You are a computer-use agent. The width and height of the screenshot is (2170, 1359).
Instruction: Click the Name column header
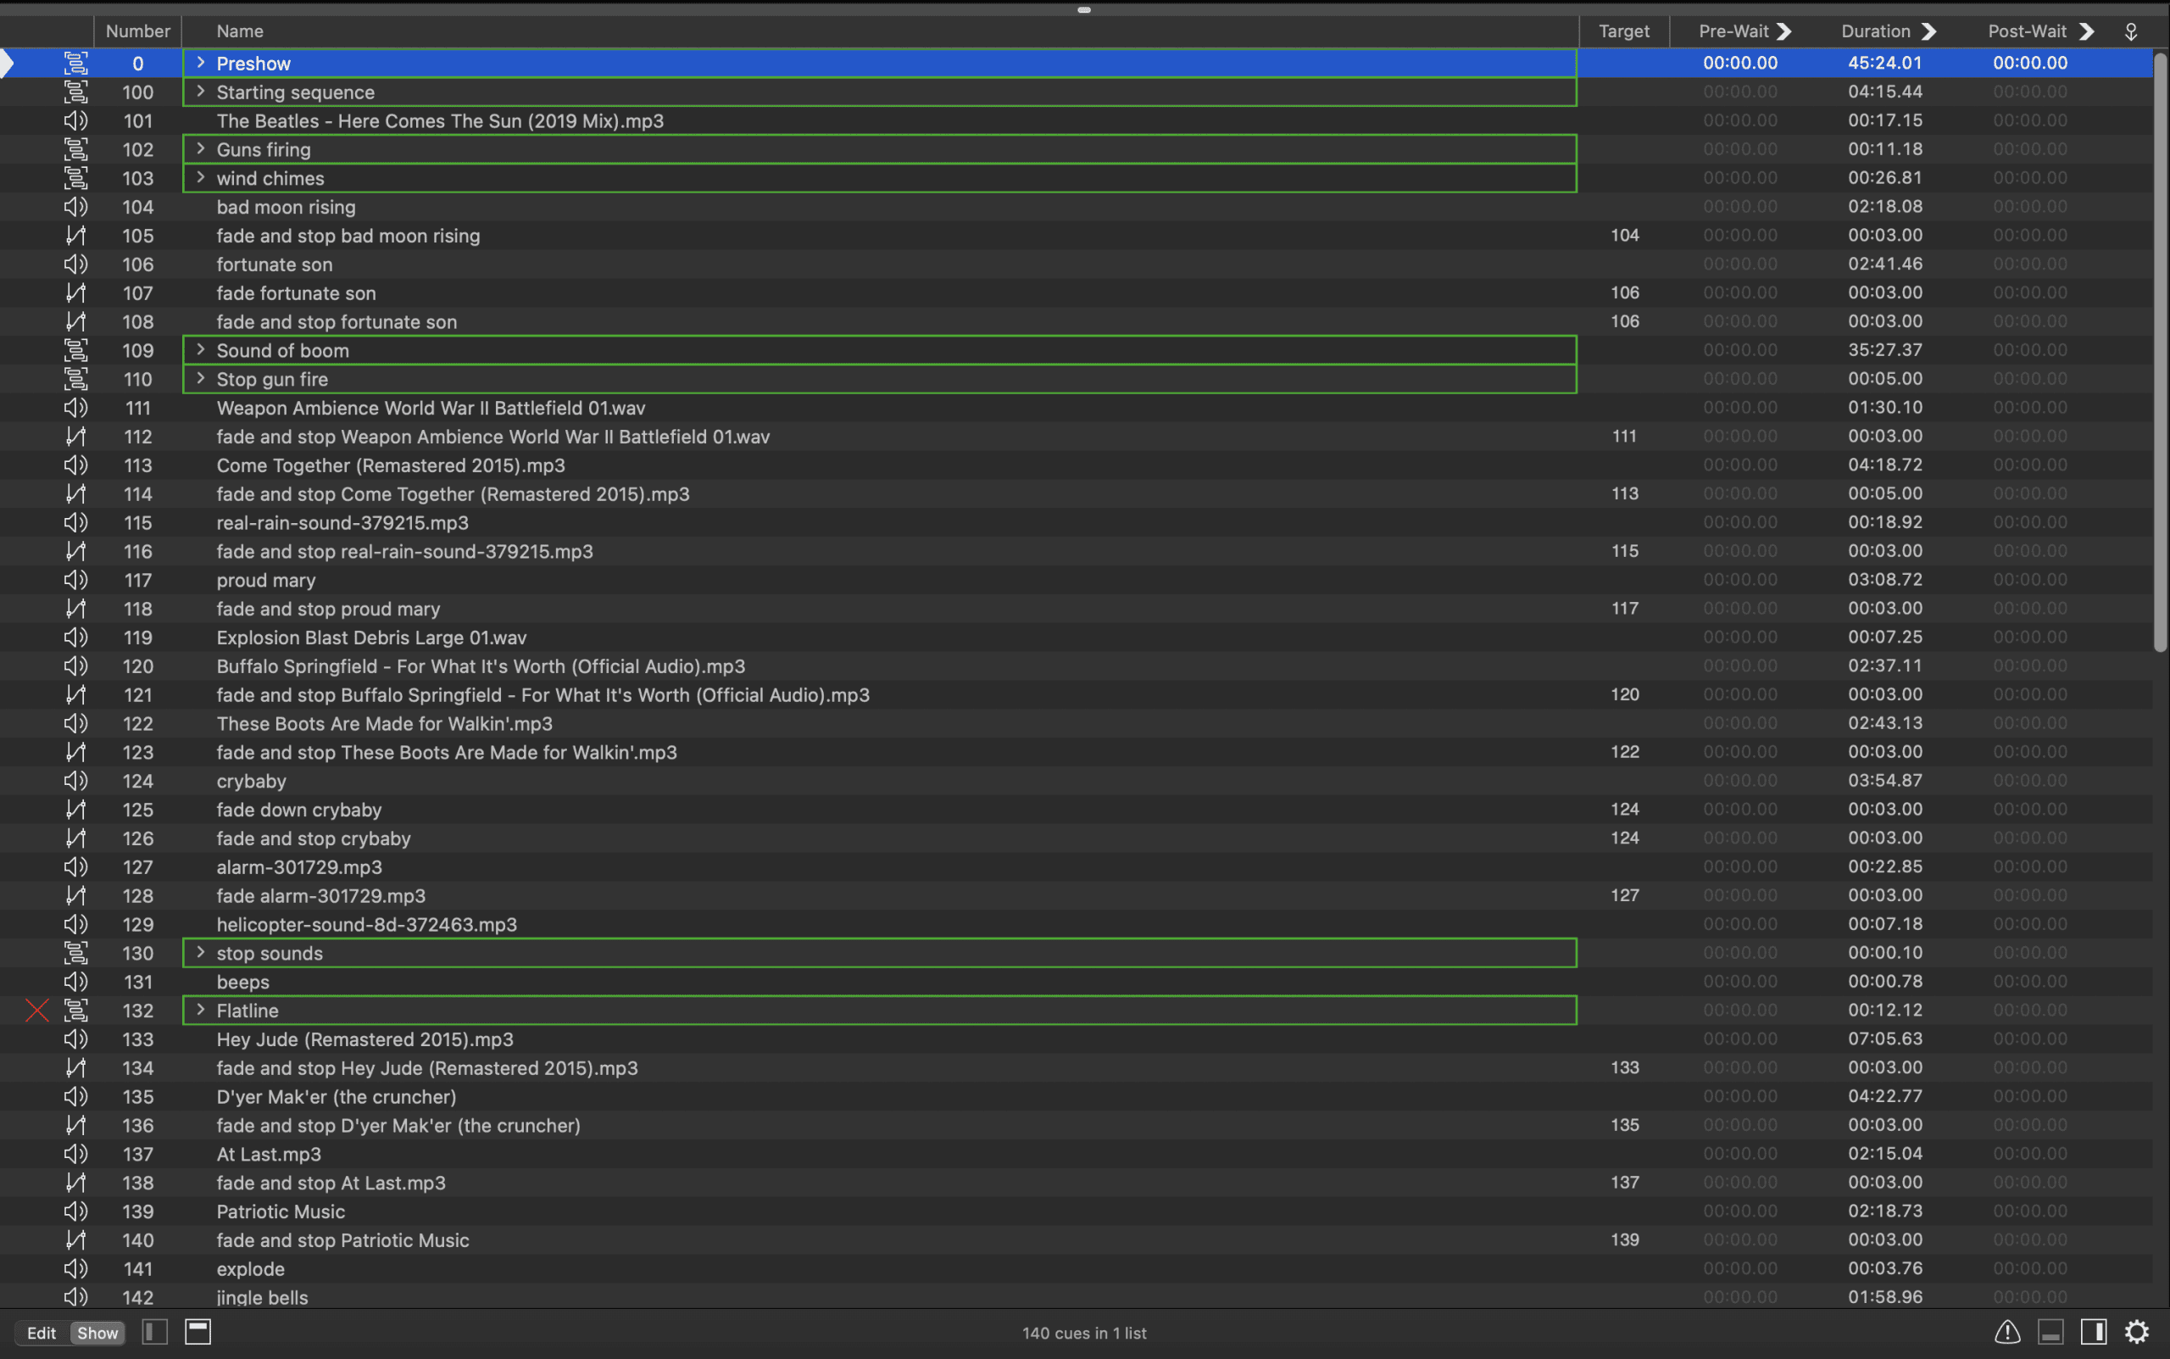pyautogui.click(x=240, y=31)
